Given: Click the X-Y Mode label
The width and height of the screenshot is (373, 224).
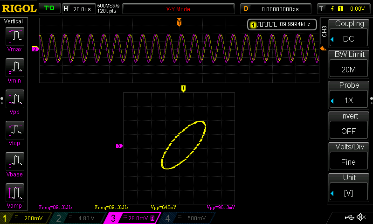Looking at the screenshot, I should (x=178, y=9).
